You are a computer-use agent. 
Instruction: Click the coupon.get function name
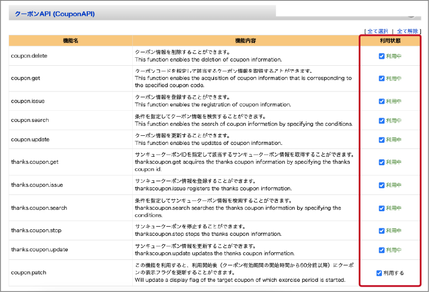26,78
